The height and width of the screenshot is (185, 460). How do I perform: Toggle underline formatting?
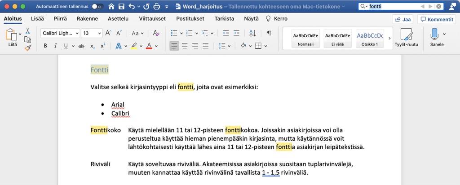click(66, 46)
